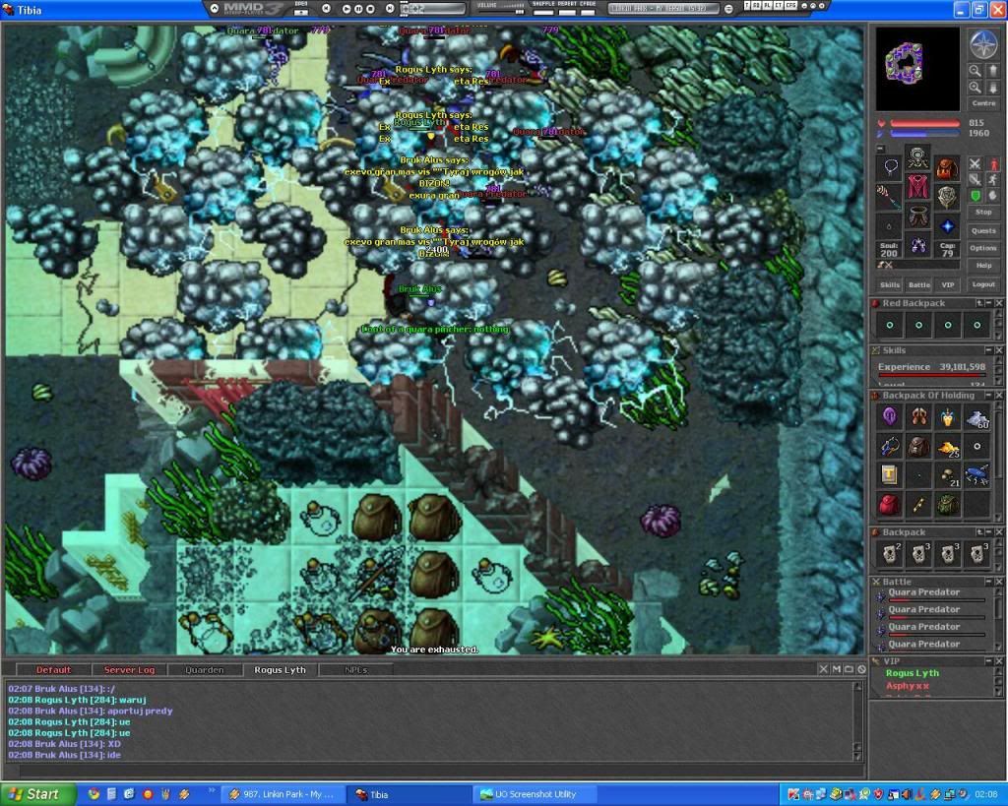Image resolution: width=1008 pixels, height=806 pixels.
Task: Open the Tibia taskbar button
Action: 408,794
